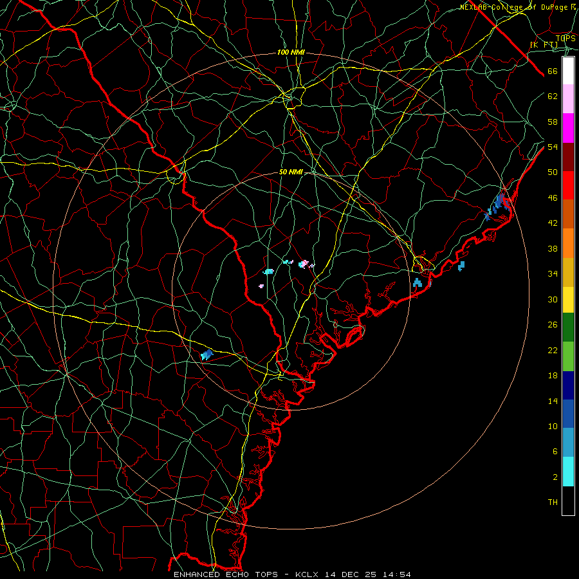The height and width of the screenshot is (579, 579).
Task: Click the legend value '30'
Action: click(553, 299)
